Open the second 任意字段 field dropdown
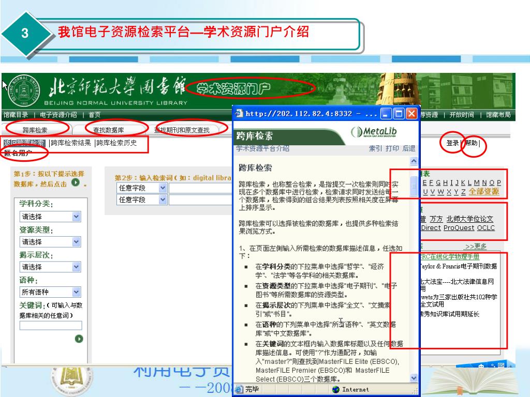530x397 pixels. pyautogui.click(x=142, y=200)
